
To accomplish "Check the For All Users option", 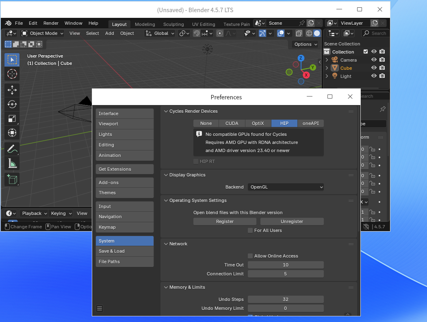I will click(250, 230).
